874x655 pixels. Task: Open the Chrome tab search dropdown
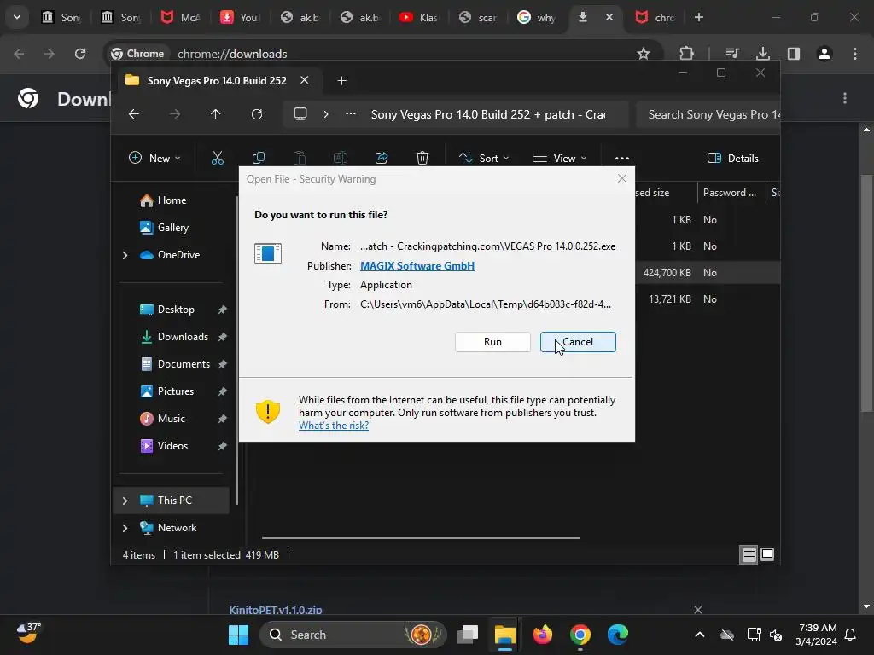(17, 17)
